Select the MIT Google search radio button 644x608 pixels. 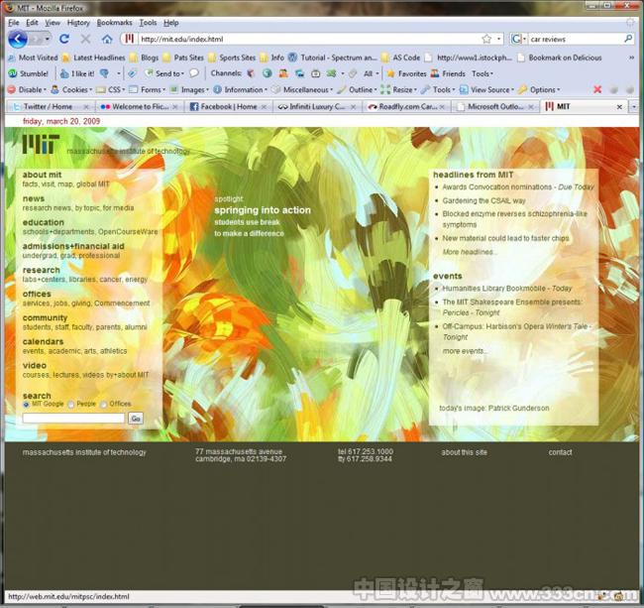27,405
